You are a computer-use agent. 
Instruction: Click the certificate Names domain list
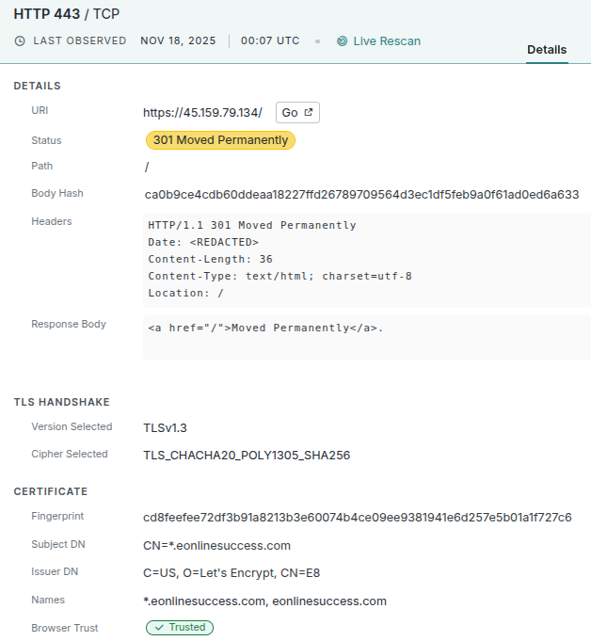[x=264, y=601]
